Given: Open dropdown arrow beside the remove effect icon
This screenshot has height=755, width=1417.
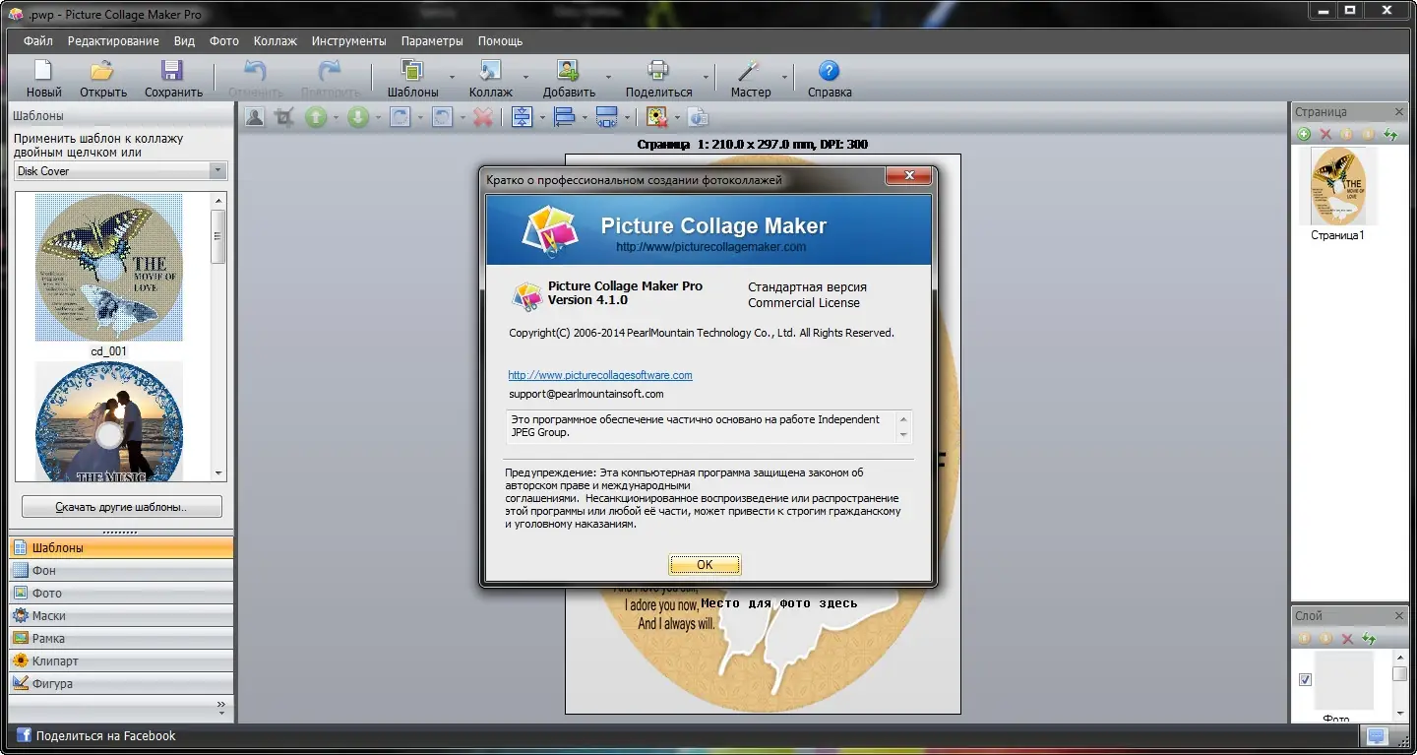Looking at the screenshot, I should click(x=677, y=118).
